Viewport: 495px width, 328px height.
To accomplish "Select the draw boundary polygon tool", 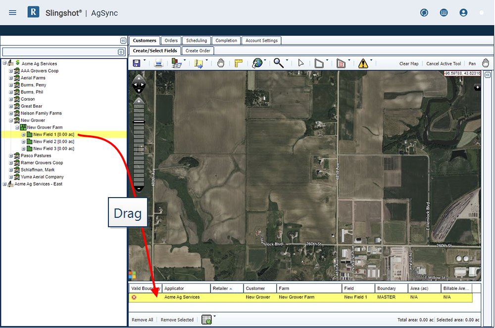I will coord(319,63).
